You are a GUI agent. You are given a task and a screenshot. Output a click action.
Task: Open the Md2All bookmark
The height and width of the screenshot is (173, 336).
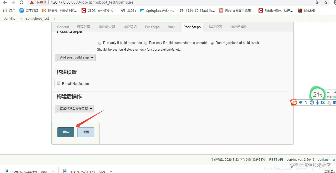point(306,10)
